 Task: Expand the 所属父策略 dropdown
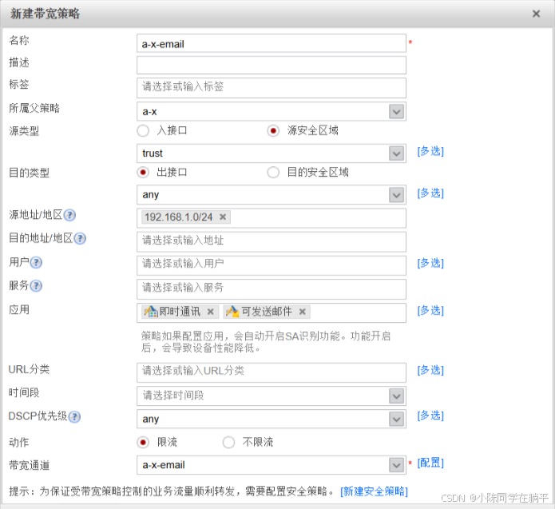click(x=396, y=112)
